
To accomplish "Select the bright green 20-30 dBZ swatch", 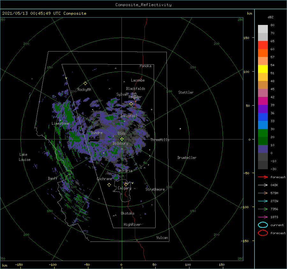I will (263, 133).
